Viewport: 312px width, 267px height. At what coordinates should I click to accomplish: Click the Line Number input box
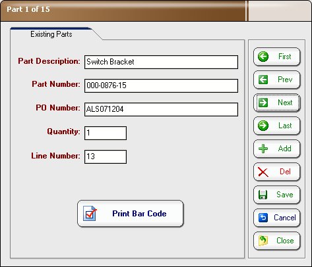(x=106, y=157)
